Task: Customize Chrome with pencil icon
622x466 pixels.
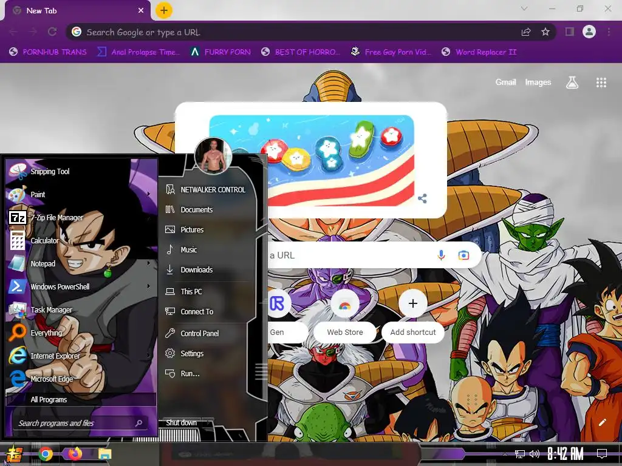Action: 603,422
